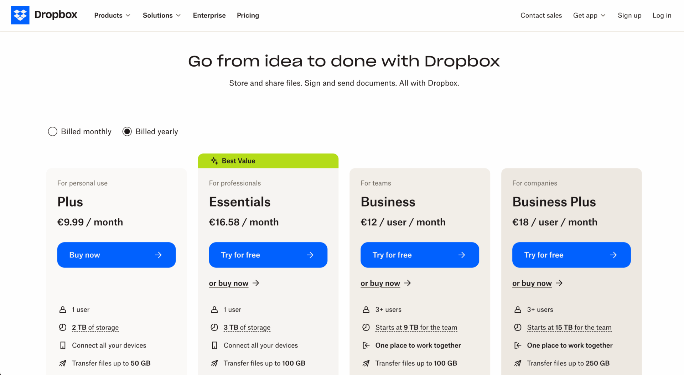Click the 'For companies' label

tap(535, 183)
